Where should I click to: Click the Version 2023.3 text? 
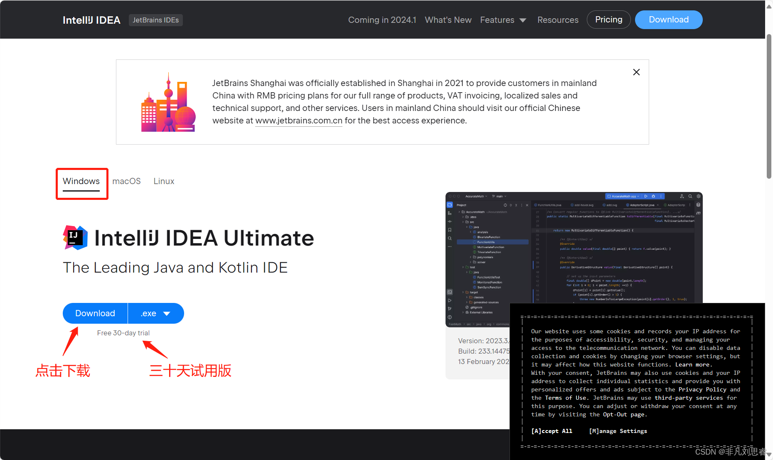coord(484,341)
